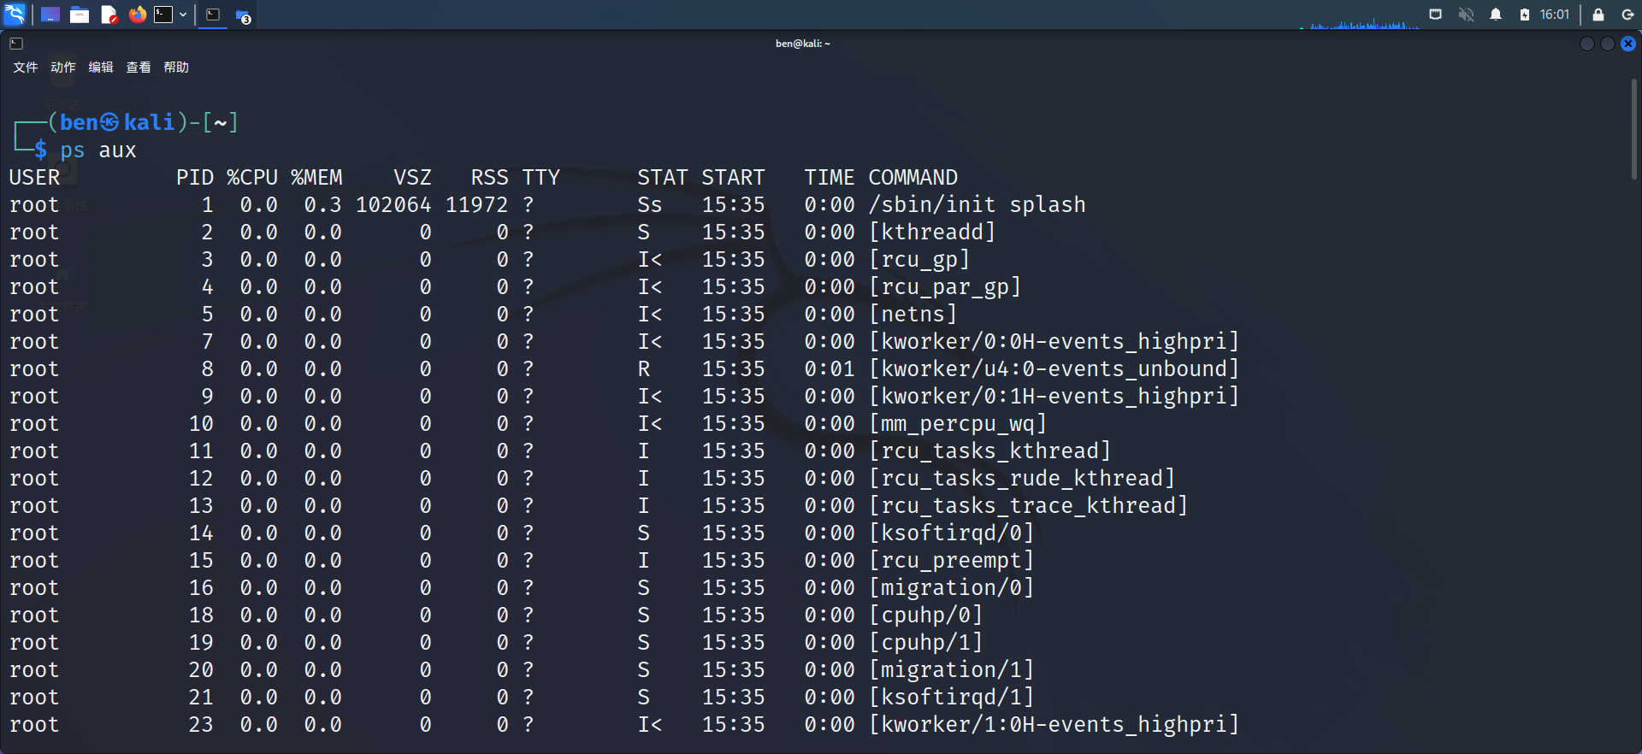Open the 编辑 menu
This screenshot has height=754, width=1642.
point(101,68)
